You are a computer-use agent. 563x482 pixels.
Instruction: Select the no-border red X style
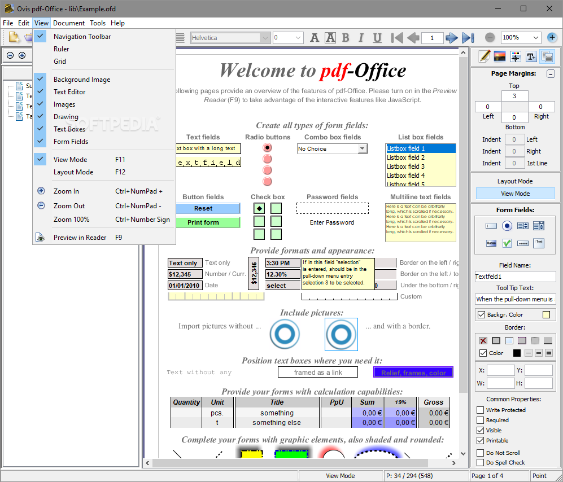pos(483,340)
